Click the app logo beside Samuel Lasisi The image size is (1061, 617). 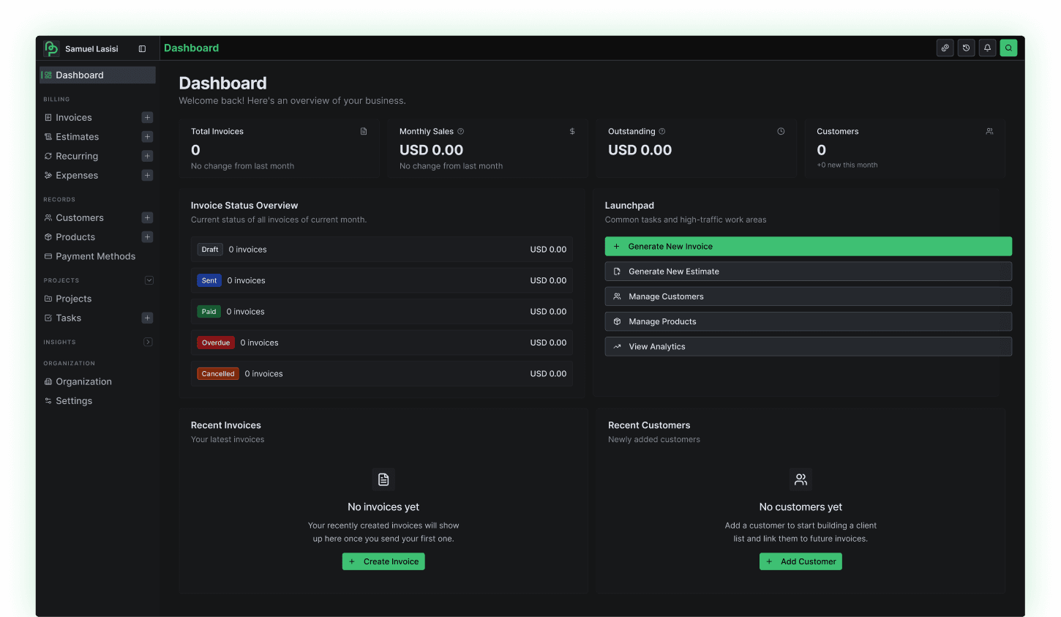(51, 48)
